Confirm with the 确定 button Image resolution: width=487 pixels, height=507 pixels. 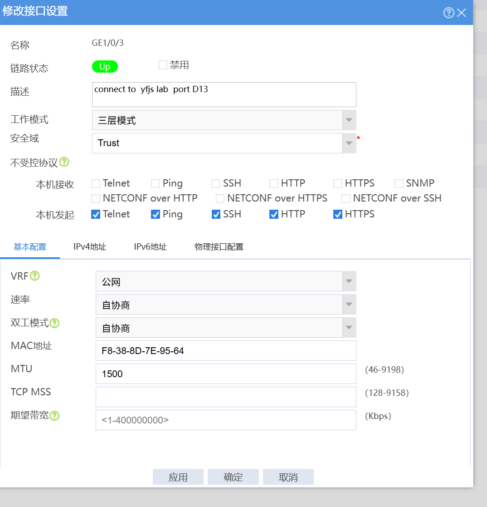coord(233,477)
